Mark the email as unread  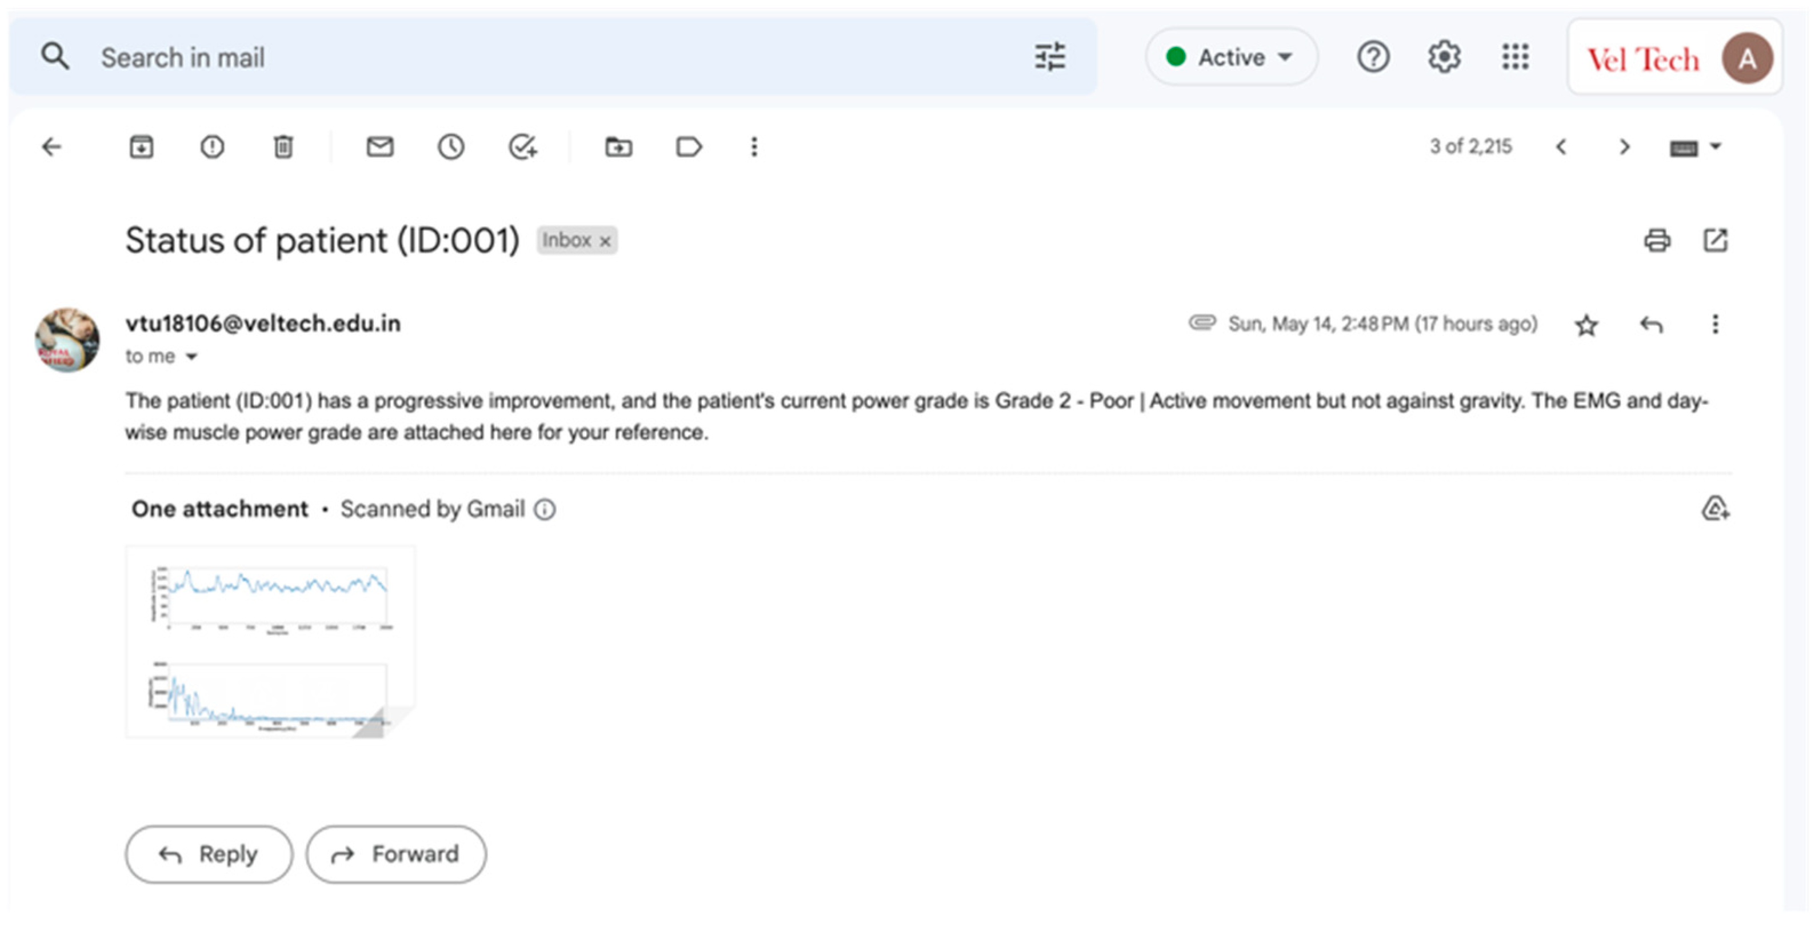coord(380,147)
